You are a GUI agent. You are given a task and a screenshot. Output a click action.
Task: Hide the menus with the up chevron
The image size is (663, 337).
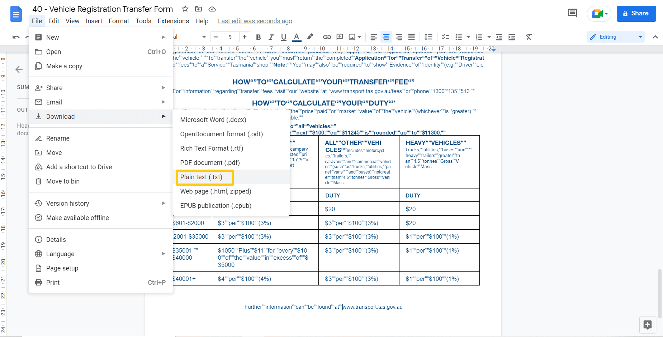(x=655, y=37)
